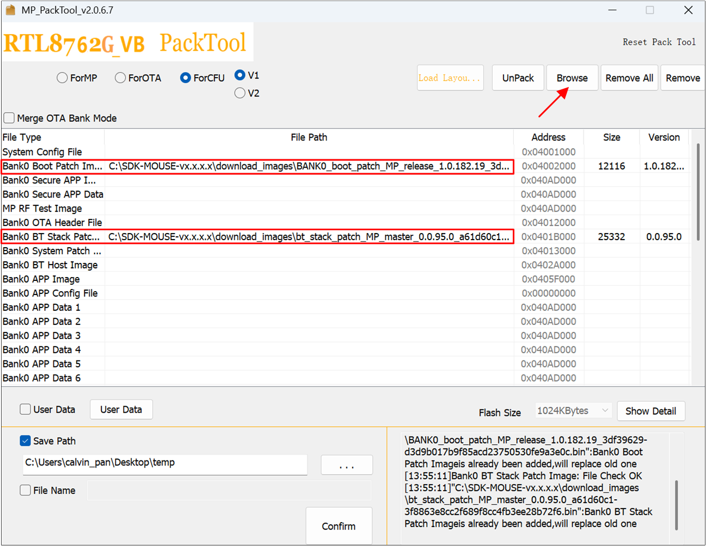Click the Browse button

pyautogui.click(x=572, y=78)
